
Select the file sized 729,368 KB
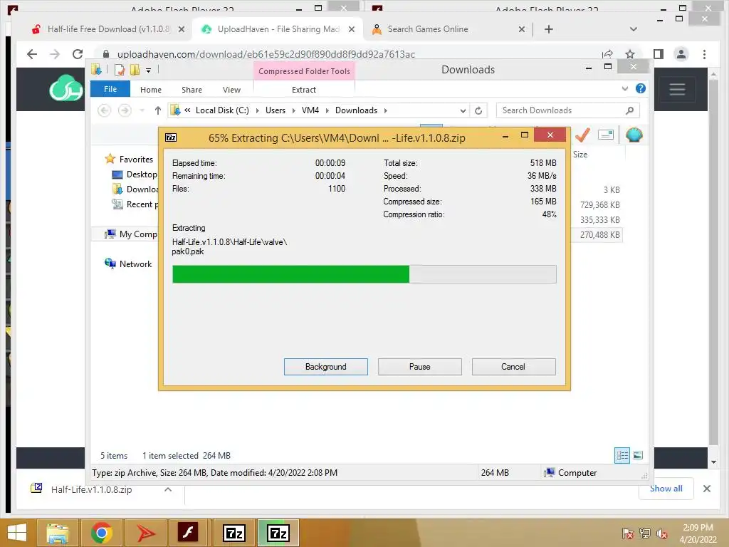point(599,204)
